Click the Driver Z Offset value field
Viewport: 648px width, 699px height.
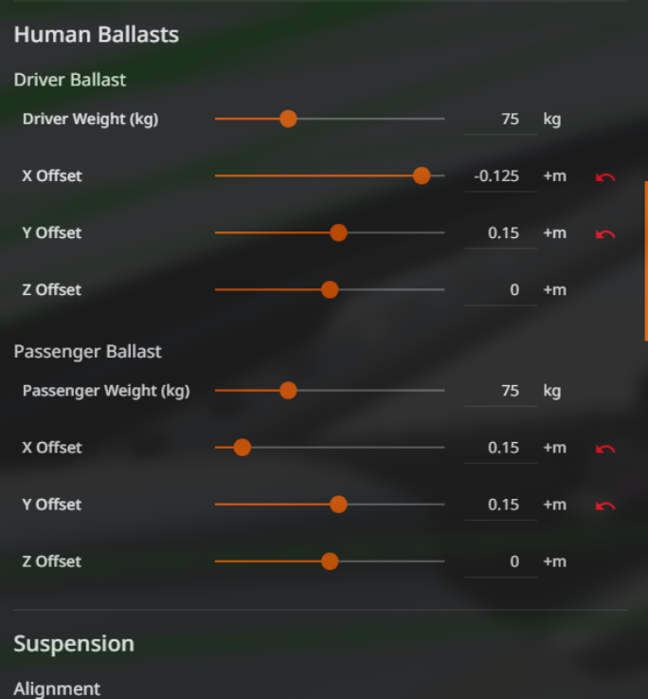click(501, 290)
